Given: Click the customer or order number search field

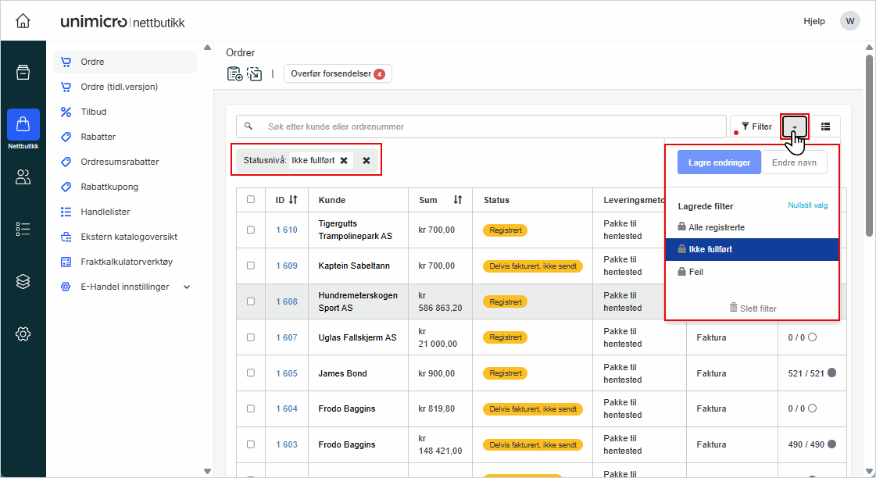Looking at the screenshot, I should point(492,127).
